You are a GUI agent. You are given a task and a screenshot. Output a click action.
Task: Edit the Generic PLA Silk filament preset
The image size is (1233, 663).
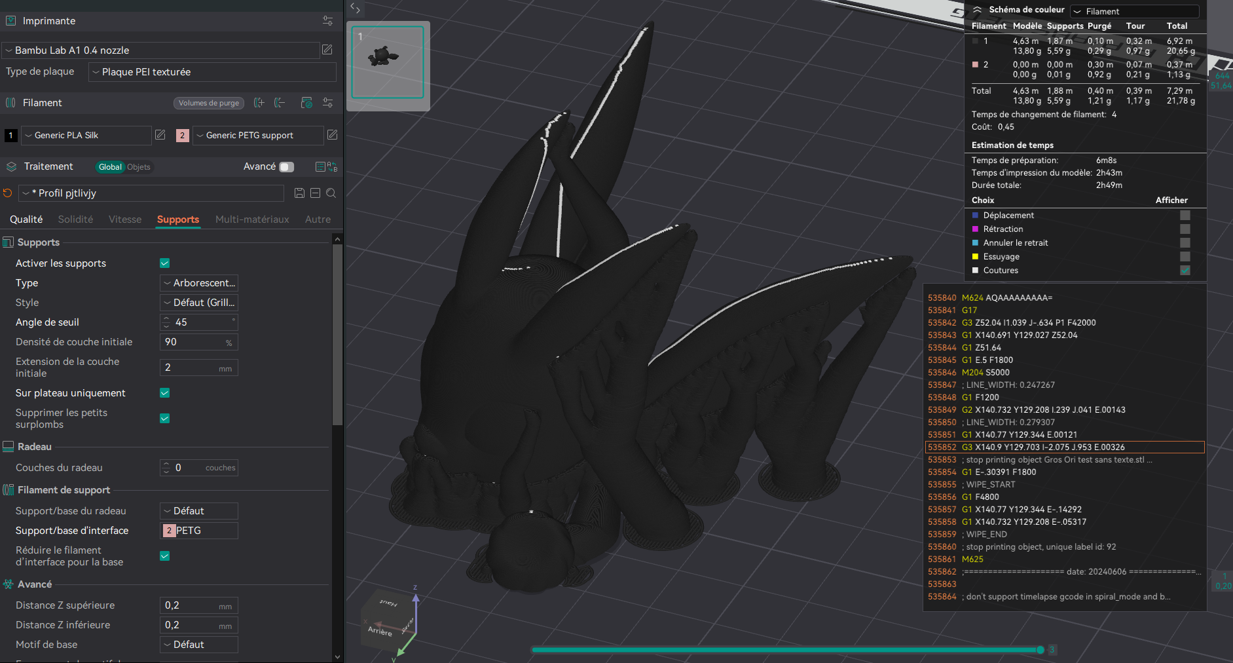click(160, 135)
